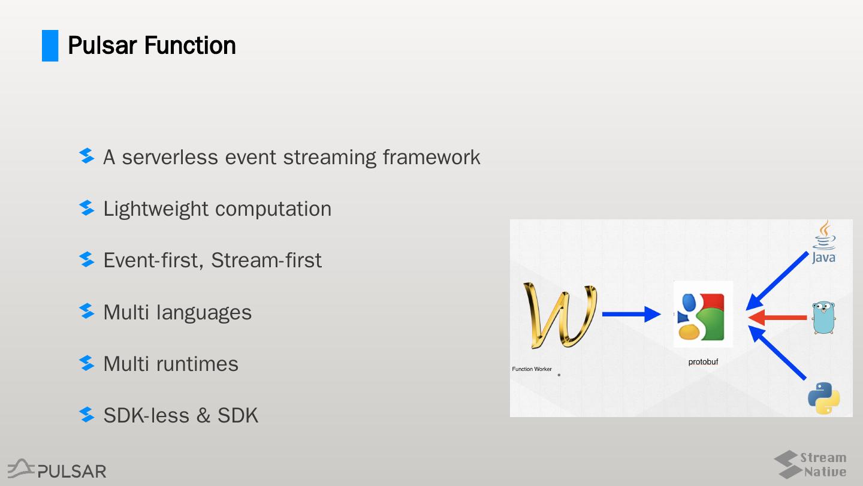Viewport: 863px width, 486px height.
Task: Click the Go gopher mascot icon
Action: 823,318
